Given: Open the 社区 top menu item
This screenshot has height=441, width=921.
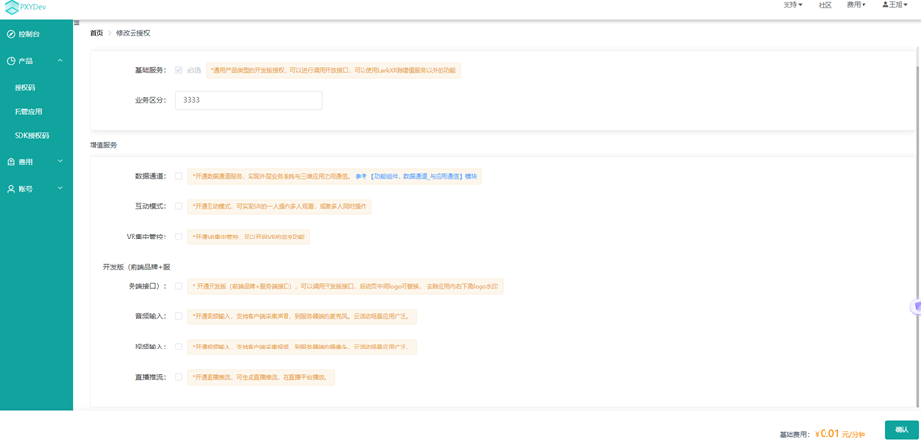Looking at the screenshot, I should point(825,5).
